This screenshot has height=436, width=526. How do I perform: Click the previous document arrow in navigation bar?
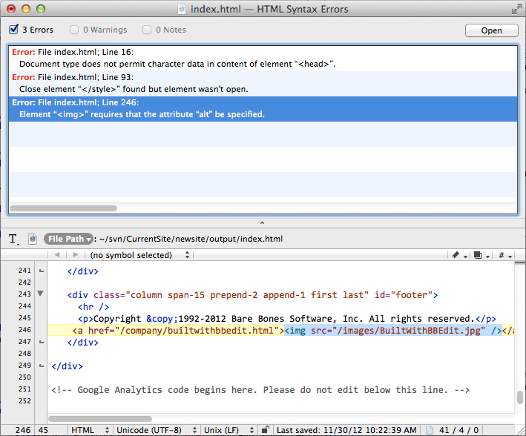pyautogui.click(x=58, y=255)
